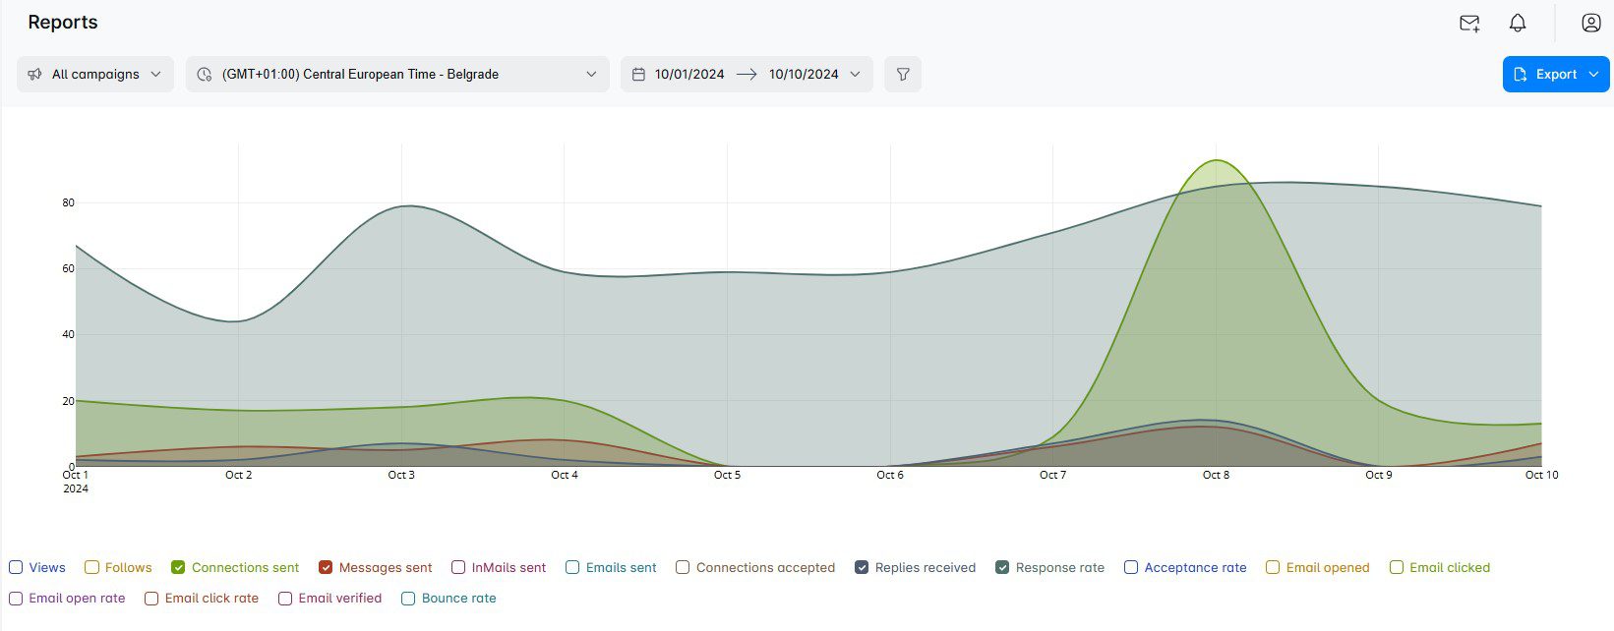Enable the Email opened checkbox
Screen dimensions: 1614x631
coord(1273,567)
